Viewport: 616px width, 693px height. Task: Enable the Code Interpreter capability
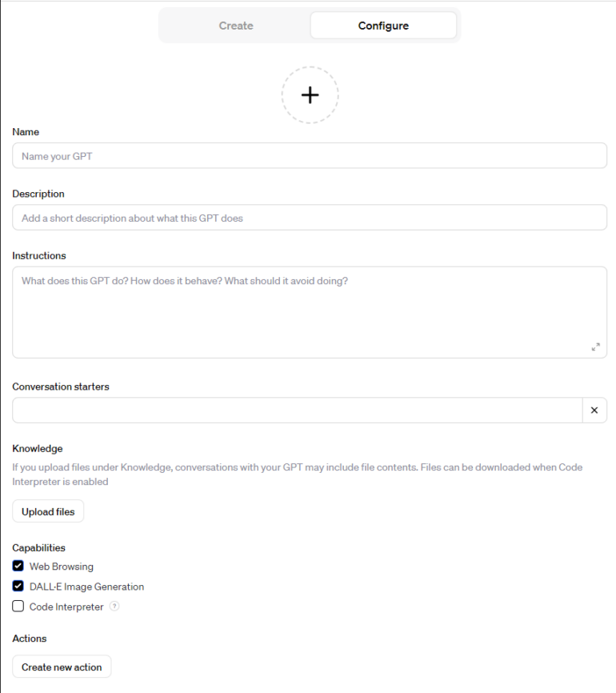[x=18, y=606]
